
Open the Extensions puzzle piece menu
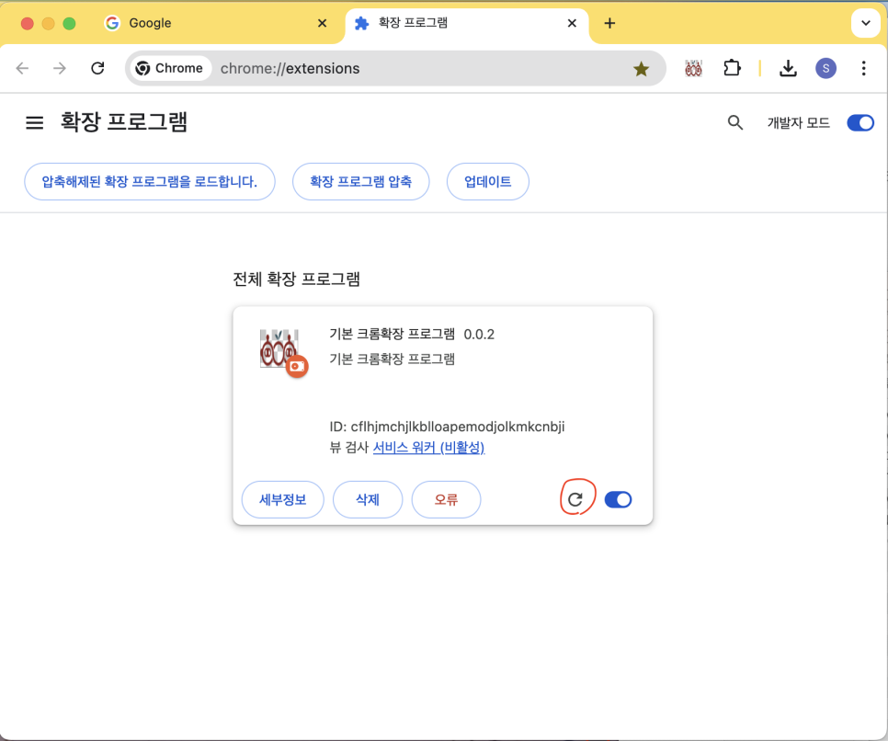pyautogui.click(x=732, y=68)
